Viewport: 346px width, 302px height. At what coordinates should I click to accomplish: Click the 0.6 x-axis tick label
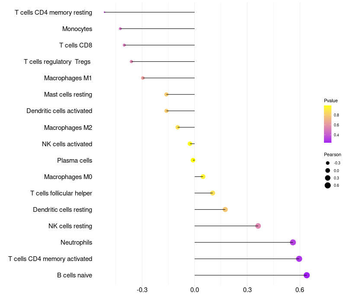pos(299,290)
